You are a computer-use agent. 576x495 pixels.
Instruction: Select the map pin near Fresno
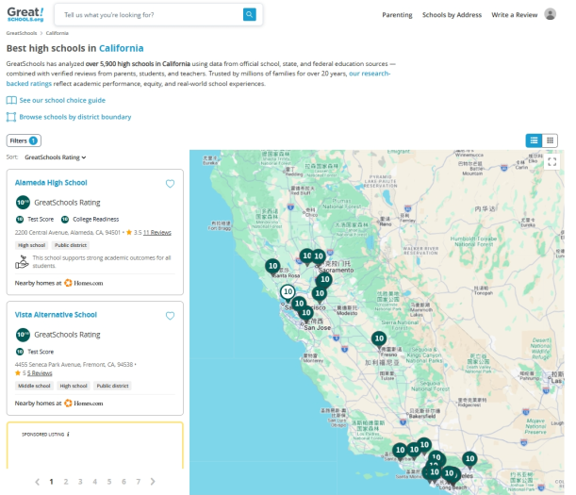point(379,339)
